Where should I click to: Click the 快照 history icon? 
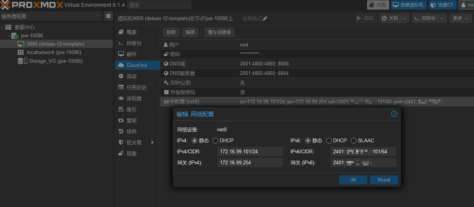click(x=121, y=131)
